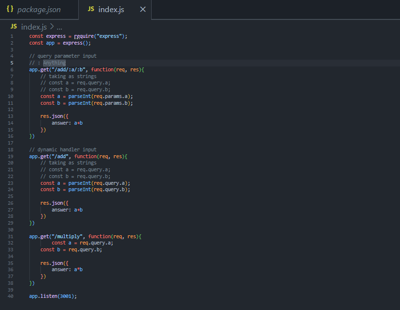Click the '// const a = req.query.a;' comment on line 21

click(75, 170)
